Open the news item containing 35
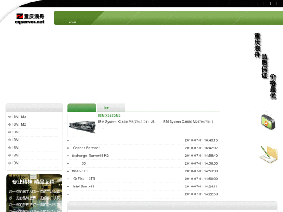This screenshot has height=212, width=283. coord(84,163)
